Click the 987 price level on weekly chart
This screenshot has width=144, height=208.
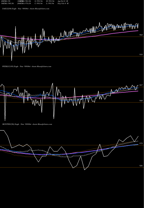[x=141, y=85]
